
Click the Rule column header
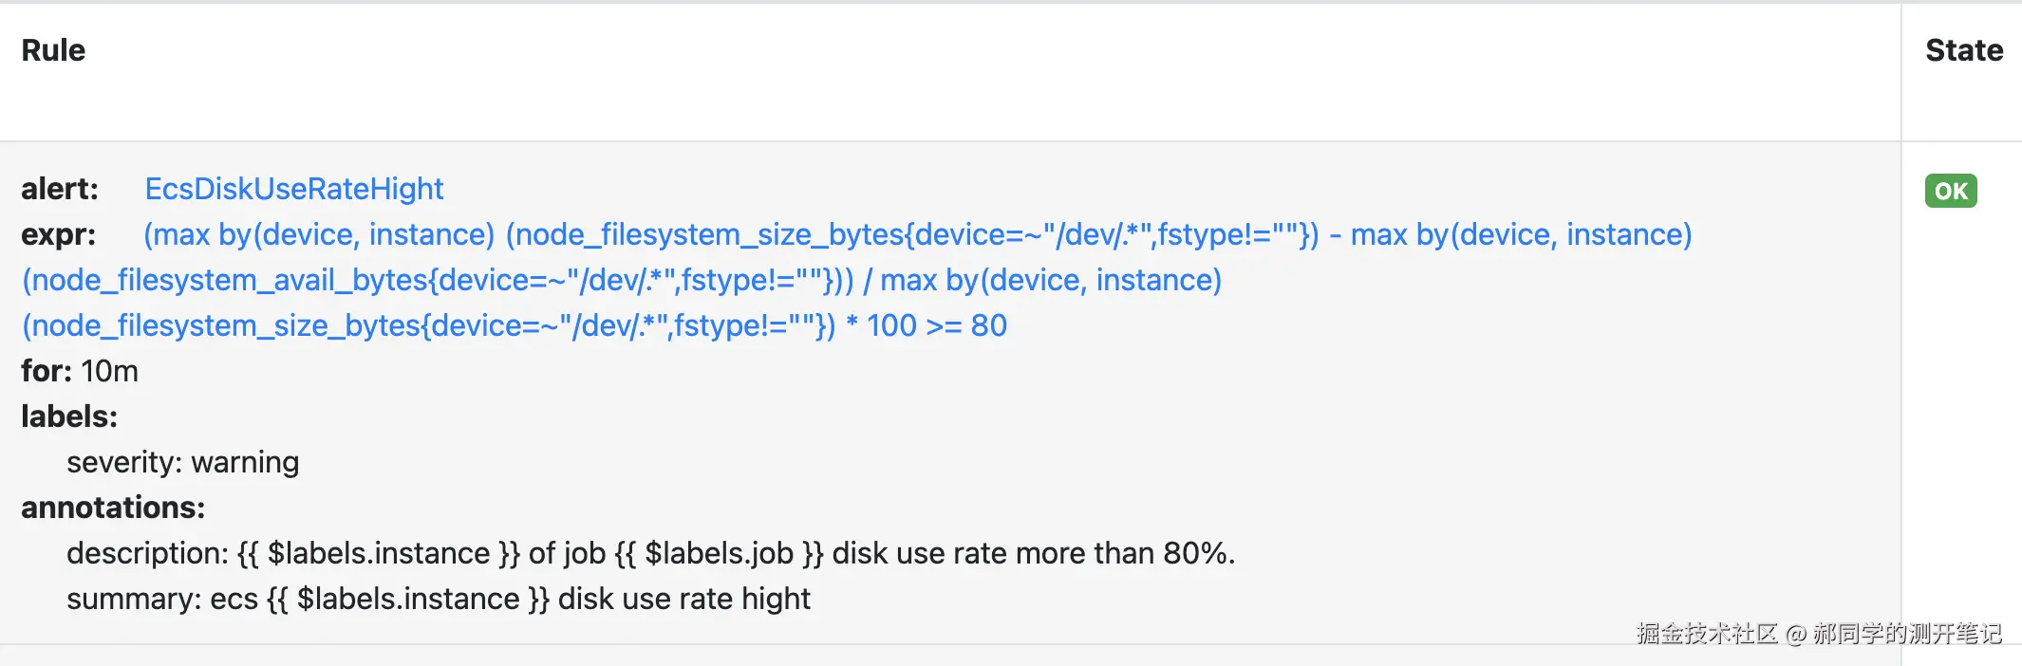[53, 50]
